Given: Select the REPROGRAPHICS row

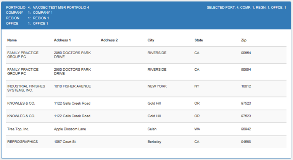Looking at the screenshot, I should pos(146,142).
